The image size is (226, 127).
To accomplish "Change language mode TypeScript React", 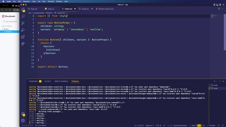I will 180,126.
